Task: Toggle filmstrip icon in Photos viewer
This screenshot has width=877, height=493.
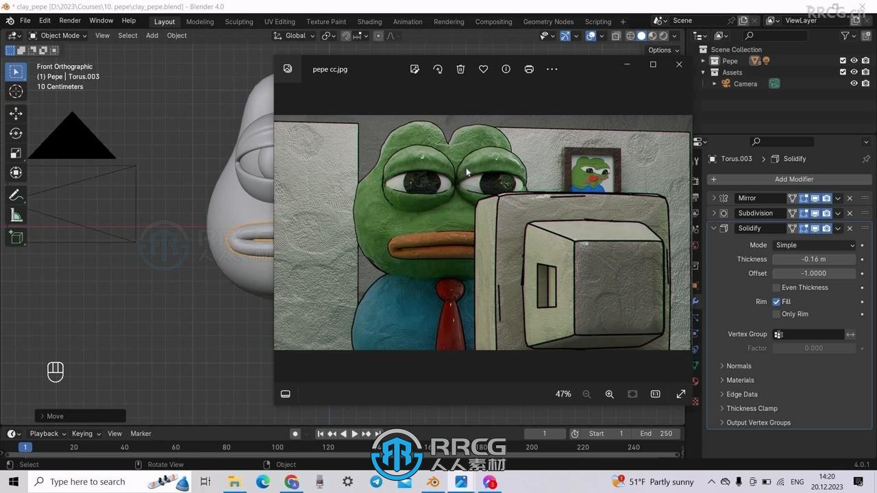Action: click(286, 394)
